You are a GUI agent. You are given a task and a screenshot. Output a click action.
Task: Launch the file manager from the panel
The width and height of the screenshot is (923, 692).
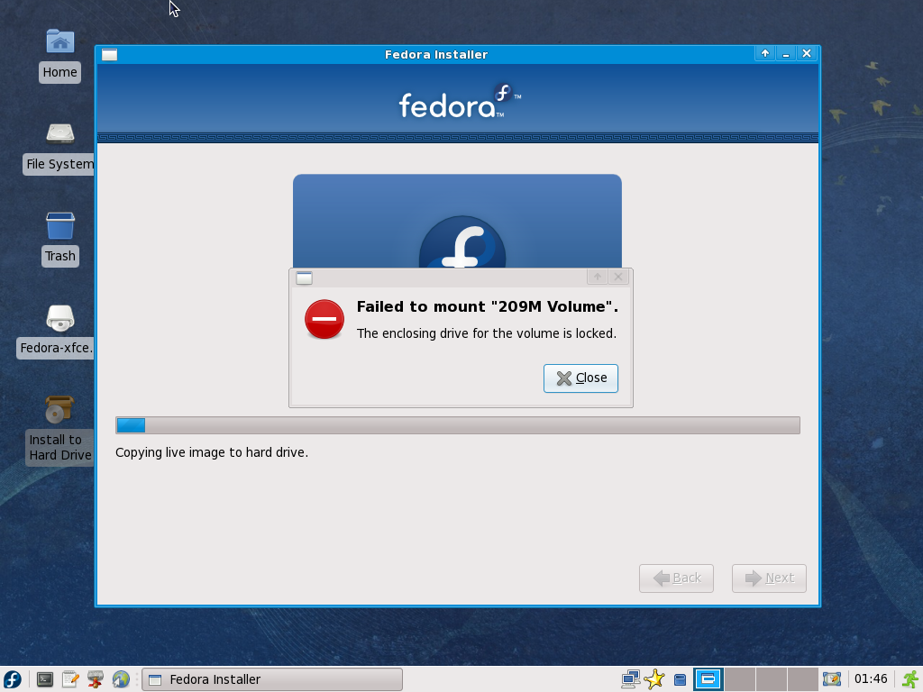pos(96,679)
